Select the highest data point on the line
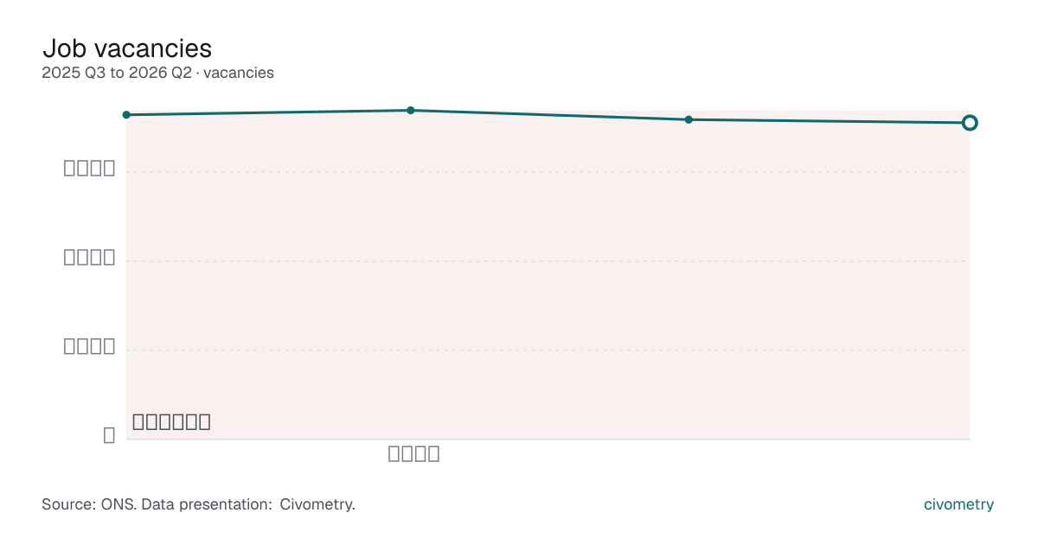This screenshot has width=1038, height=545. (411, 111)
